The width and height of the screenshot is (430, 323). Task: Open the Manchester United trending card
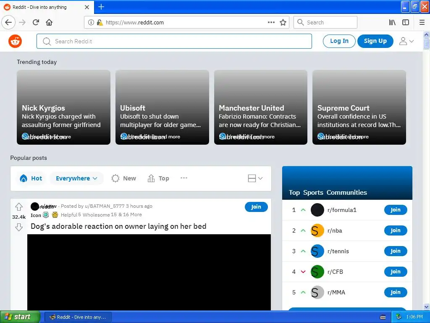click(260, 107)
